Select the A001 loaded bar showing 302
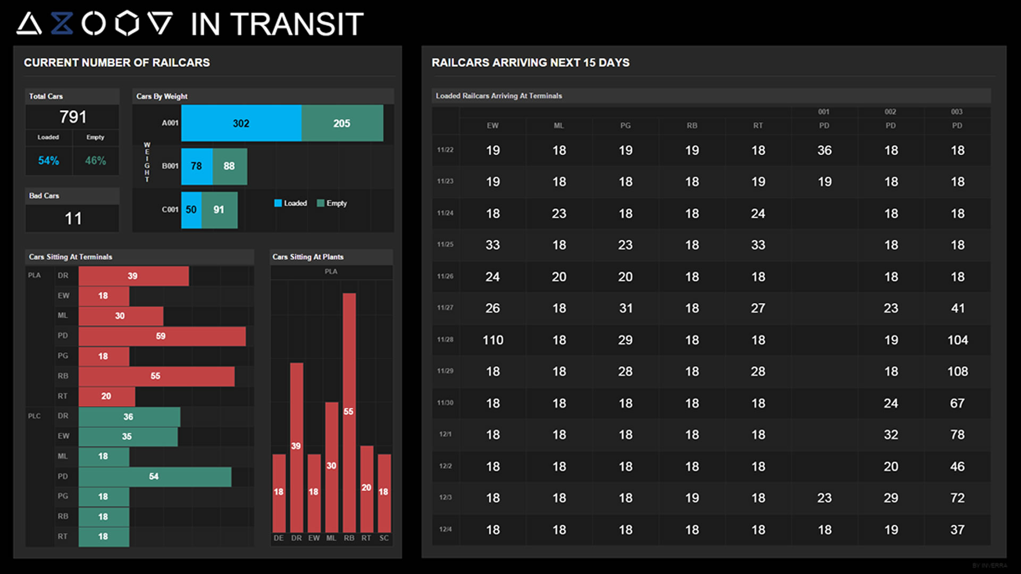The width and height of the screenshot is (1021, 574). [241, 123]
